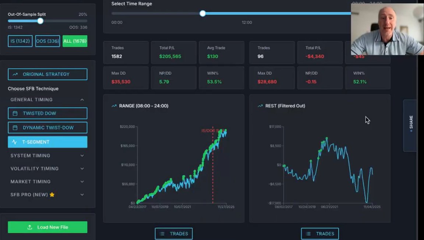Image resolution: width=424 pixels, height=240 pixels.
Task: Open TRADES list under the RANGE chart
Action: [174, 233]
